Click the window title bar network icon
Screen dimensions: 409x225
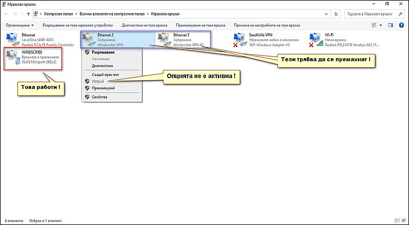[4, 4]
